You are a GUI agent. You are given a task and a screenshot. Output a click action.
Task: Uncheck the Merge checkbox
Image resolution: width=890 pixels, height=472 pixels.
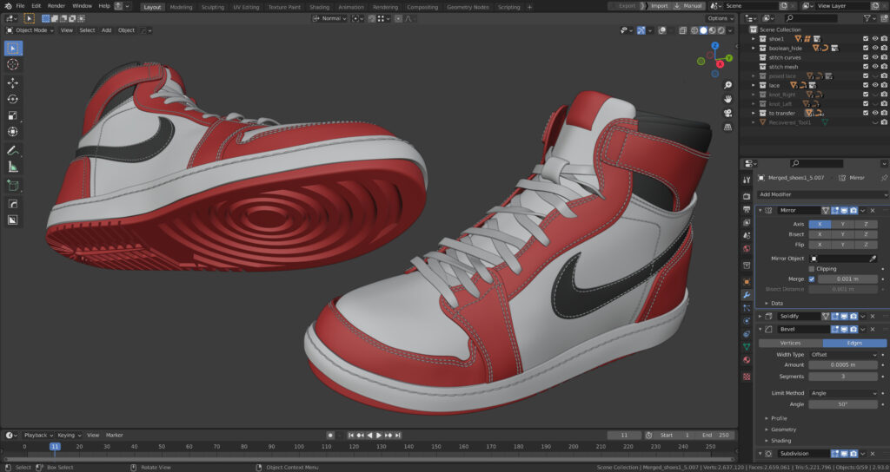[x=812, y=279]
